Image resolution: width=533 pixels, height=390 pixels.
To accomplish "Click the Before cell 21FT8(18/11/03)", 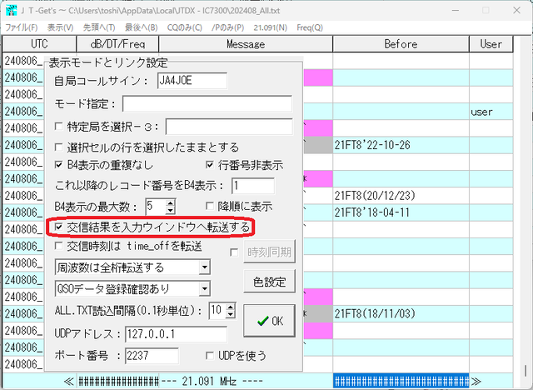I will tap(401, 313).
